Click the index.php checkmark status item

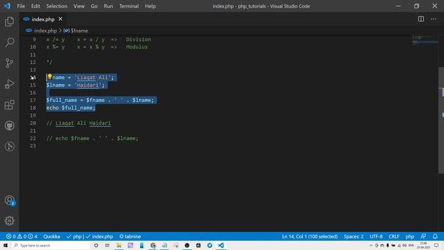[x=99, y=236]
